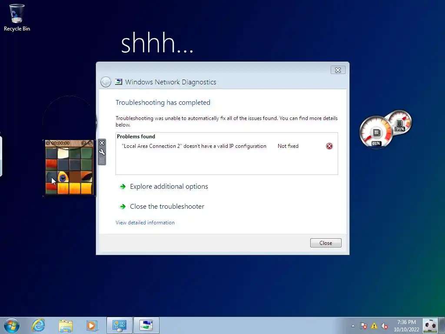Screen dimensions: 445x334
Task: Choose Close the troubleshooter
Action: click(x=167, y=207)
